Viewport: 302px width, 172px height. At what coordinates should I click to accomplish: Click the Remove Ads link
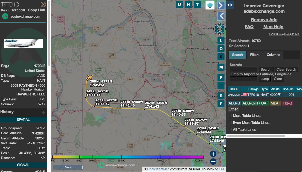pos(264,20)
